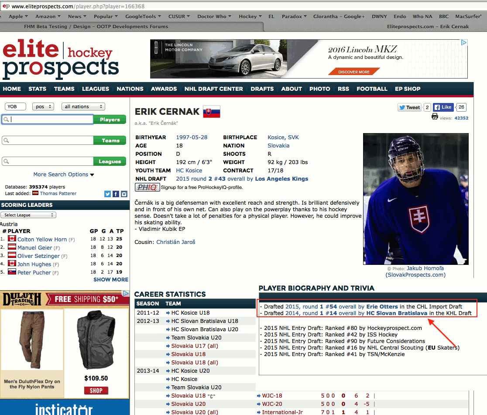Image resolution: width=487 pixels, height=415 pixels.
Task: Switch to FHM Beta Testing browser tab
Action: (x=96, y=27)
